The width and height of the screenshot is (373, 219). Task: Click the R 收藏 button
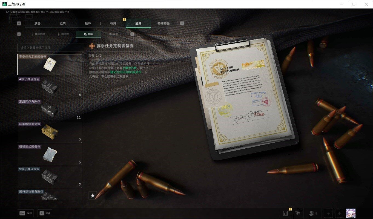[45, 213]
